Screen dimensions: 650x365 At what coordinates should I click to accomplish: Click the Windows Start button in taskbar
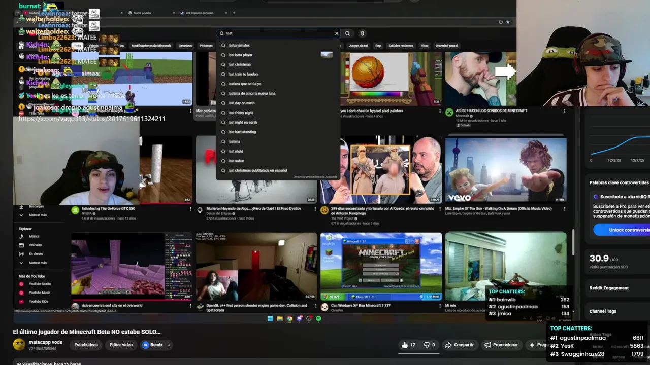tap(270, 319)
